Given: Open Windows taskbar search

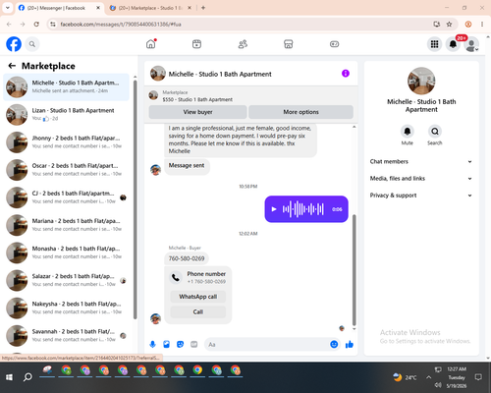Looking at the screenshot, I should (27, 377).
